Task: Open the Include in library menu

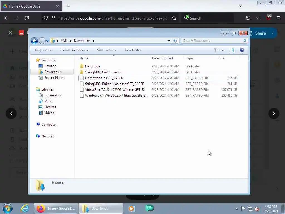Action: pyautogui.click(x=74, y=50)
